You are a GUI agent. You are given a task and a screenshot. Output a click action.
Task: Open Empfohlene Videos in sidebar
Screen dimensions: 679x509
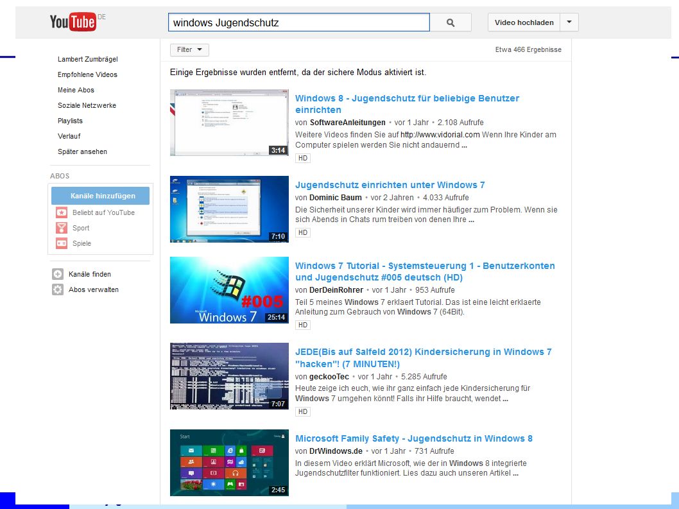pyautogui.click(x=87, y=74)
